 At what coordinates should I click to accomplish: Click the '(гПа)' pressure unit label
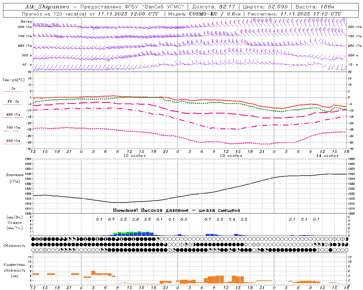click(14, 182)
